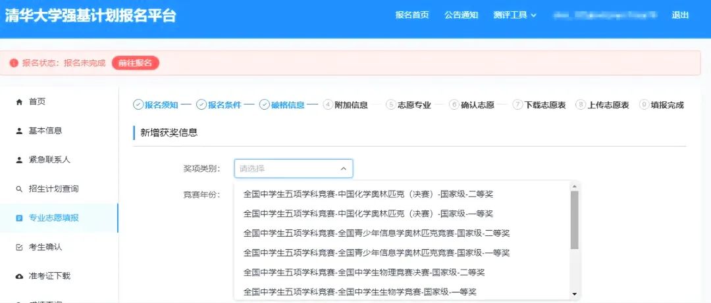This screenshot has height=303, width=711.
Task: Click the 报名条件 step label
Action: click(x=224, y=105)
